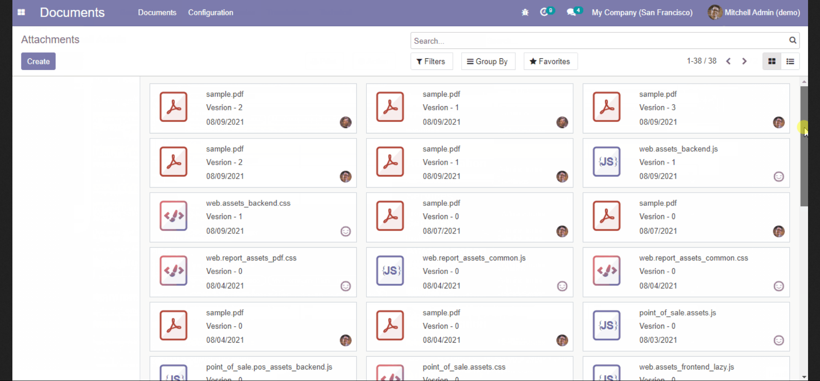This screenshot has width=820, height=381.
Task: Open the apps home menu grid icon
Action: pyautogui.click(x=21, y=12)
